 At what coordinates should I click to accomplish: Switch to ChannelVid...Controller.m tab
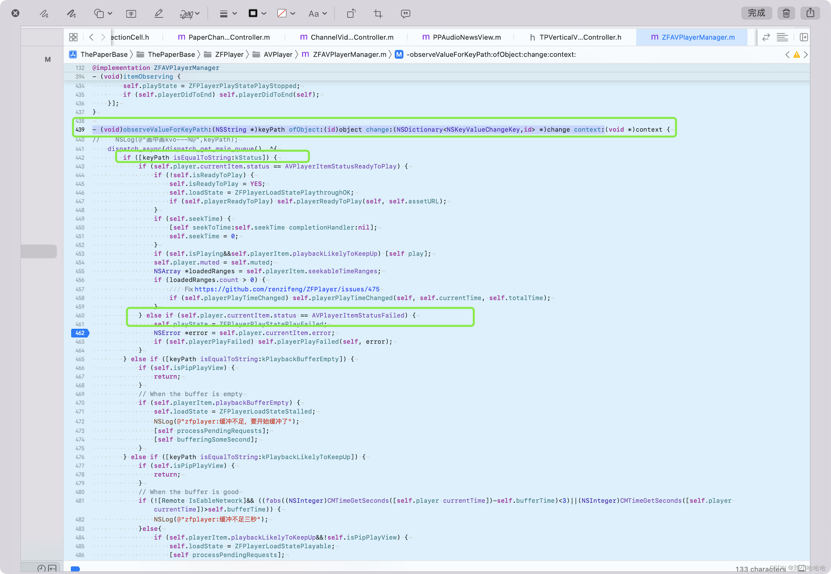347,37
